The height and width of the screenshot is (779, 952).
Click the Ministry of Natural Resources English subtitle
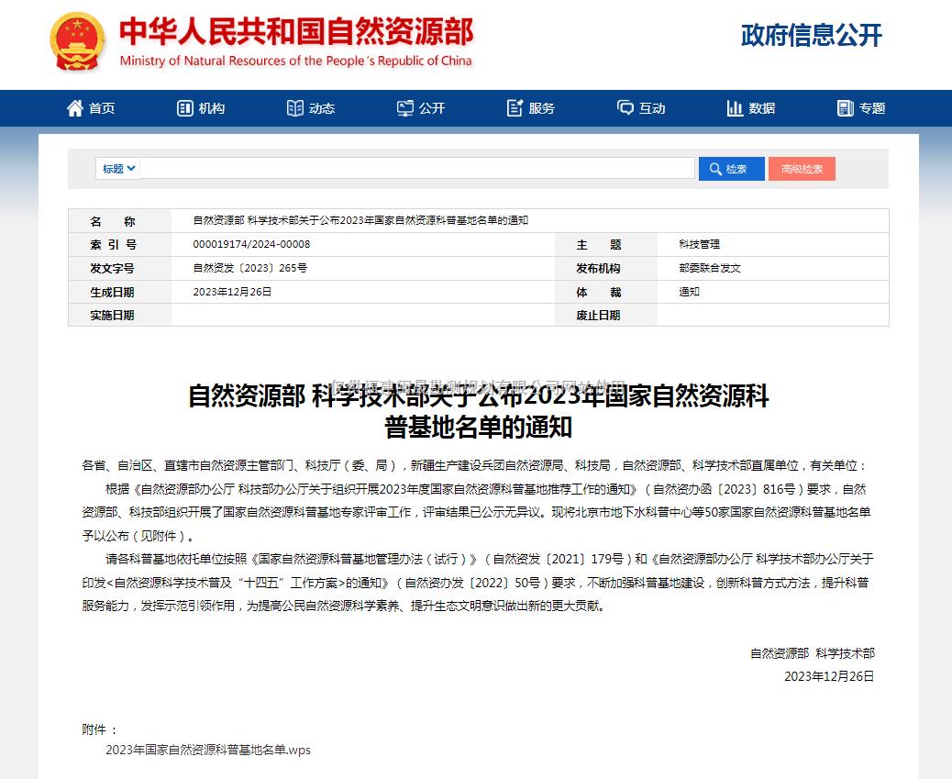coord(295,61)
